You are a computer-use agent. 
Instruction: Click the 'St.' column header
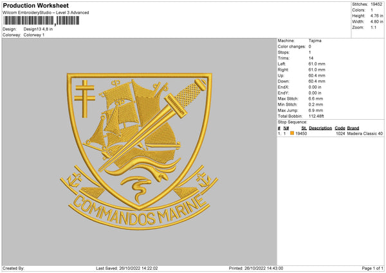tap(304, 128)
